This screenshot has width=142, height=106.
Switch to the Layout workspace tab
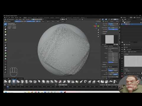[x=25, y=18]
